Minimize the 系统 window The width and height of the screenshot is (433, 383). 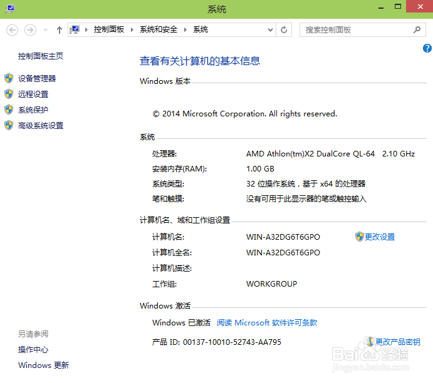click(x=381, y=8)
